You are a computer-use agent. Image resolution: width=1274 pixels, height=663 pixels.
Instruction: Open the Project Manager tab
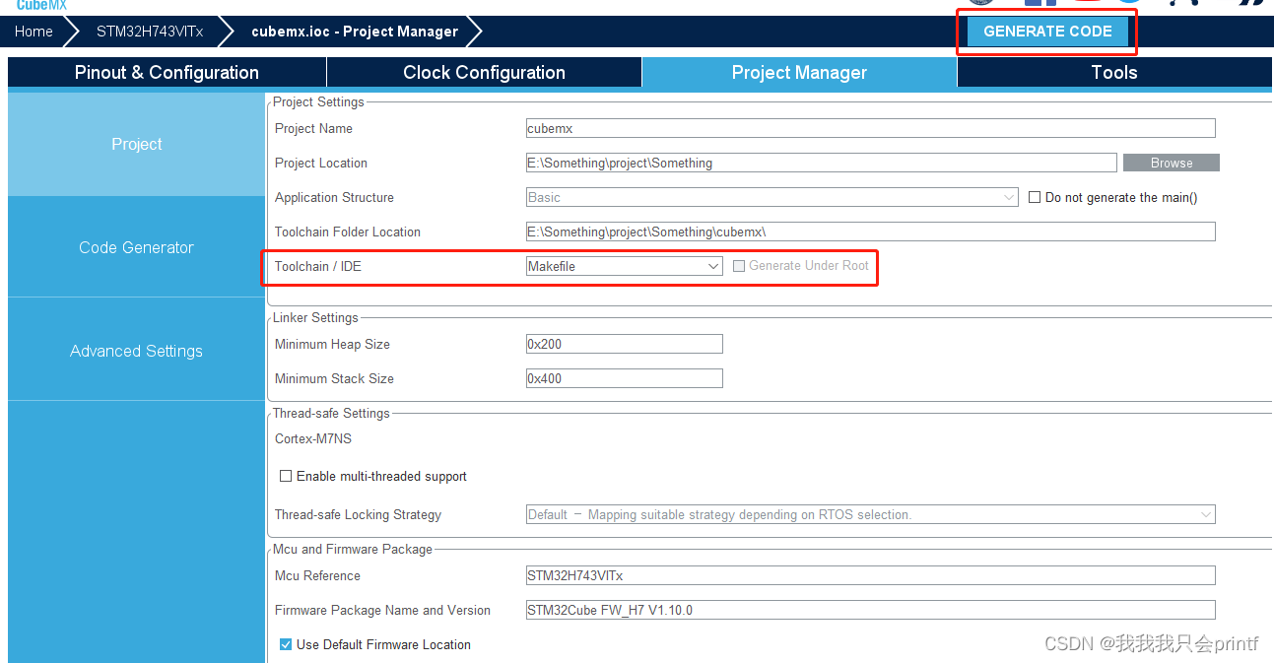799,72
